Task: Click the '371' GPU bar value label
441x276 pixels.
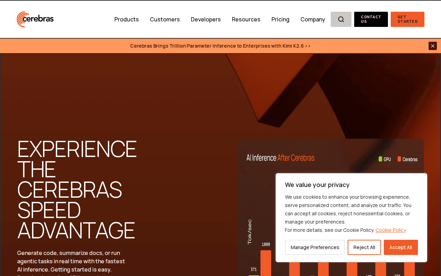Action: click(x=254, y=269)
